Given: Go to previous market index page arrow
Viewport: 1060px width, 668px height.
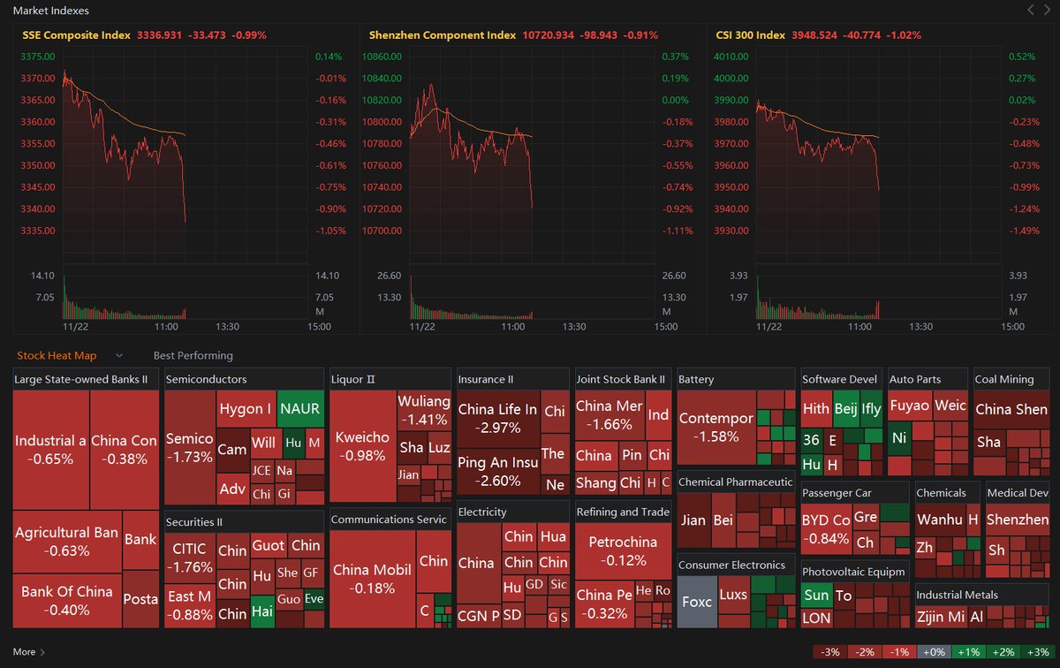Looking at the screenshot, I should click(1029, 11).
